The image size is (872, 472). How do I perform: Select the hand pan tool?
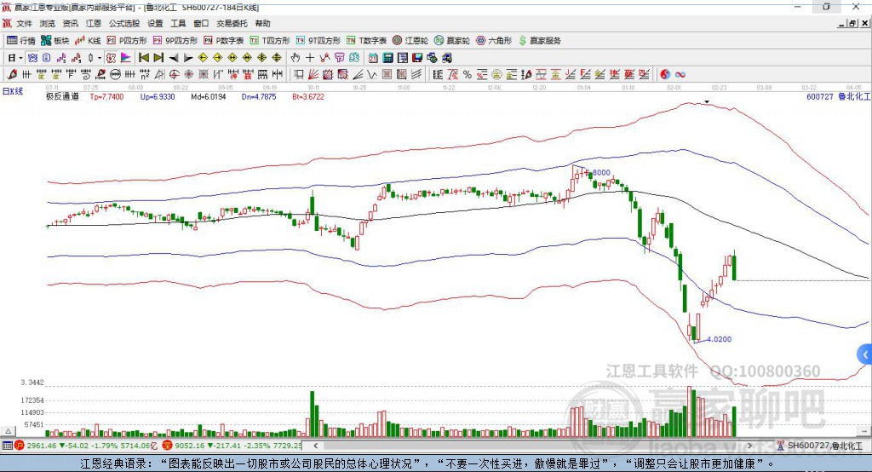point(295,58)
